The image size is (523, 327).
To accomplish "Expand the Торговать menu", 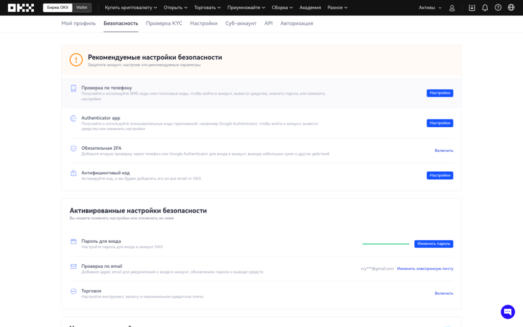I will pyautogui.click(x=207, y=8).
